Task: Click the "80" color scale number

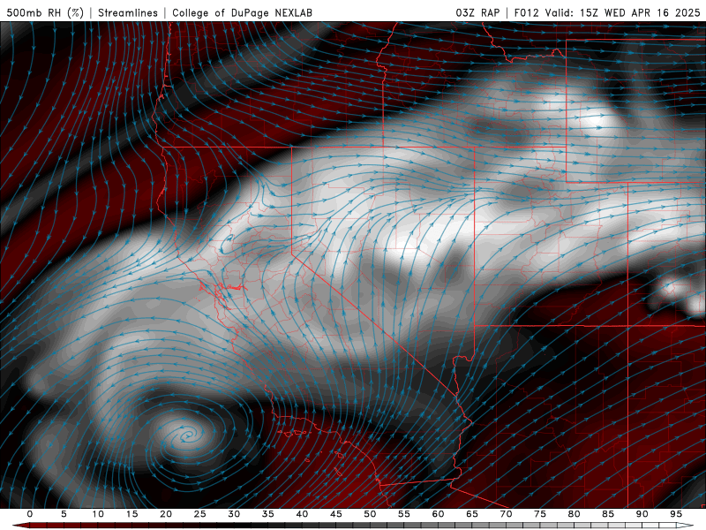Action: (574, 514)
